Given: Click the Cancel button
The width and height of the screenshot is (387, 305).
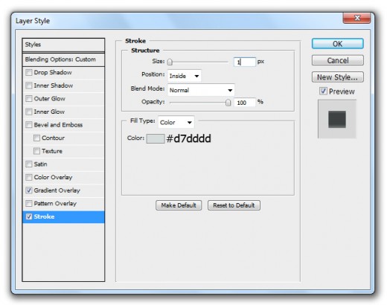Looking at the screenshot, I should click(x=338, y=60).
